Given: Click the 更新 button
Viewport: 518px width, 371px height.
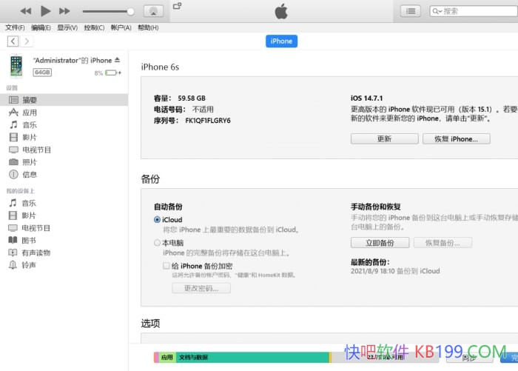Looking at the screenshot, I should click(384, 138).
